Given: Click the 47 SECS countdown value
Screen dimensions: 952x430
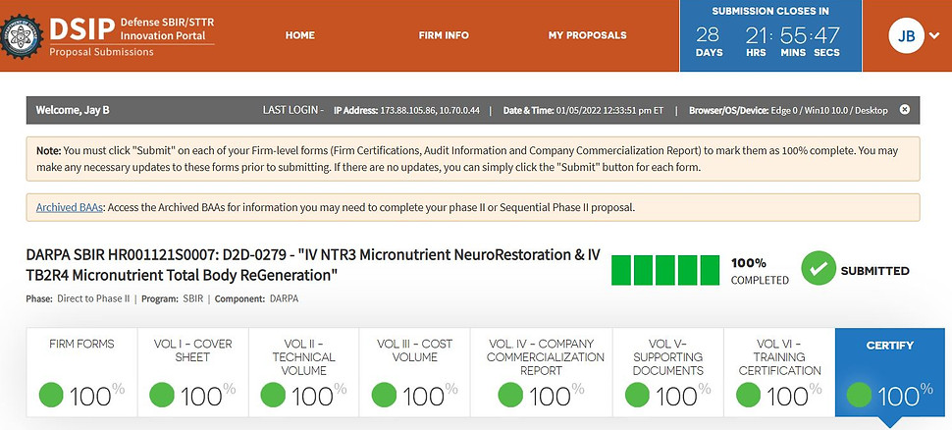Looking at the screenshot, I should (x=827, y=41).
